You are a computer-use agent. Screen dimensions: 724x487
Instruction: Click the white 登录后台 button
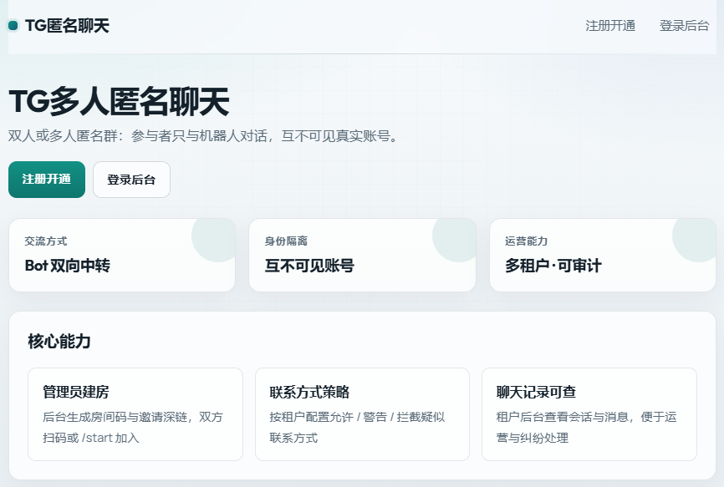131,180
